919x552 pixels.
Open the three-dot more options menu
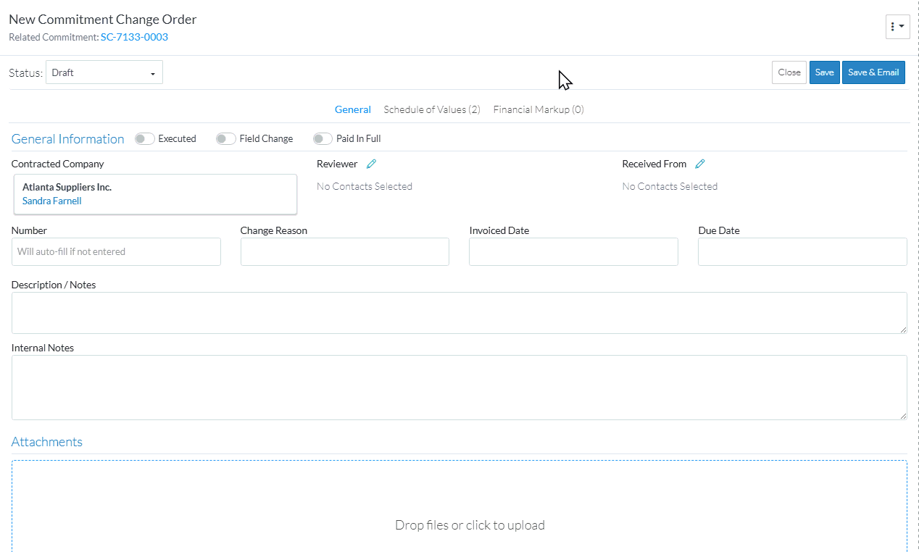point(897,26)
